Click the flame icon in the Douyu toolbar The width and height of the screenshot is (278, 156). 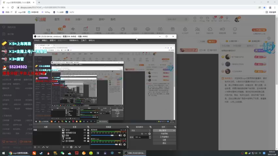point(185,29)
